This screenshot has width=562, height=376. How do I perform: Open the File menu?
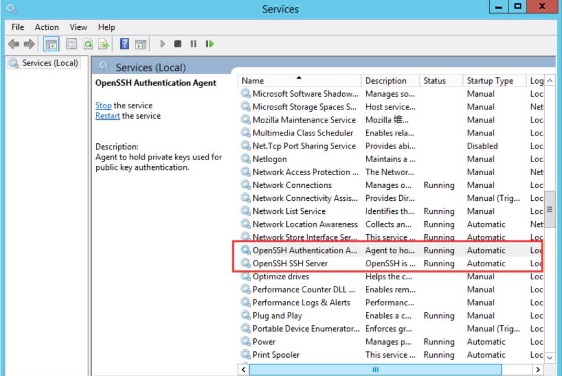(x=18, y=27)
